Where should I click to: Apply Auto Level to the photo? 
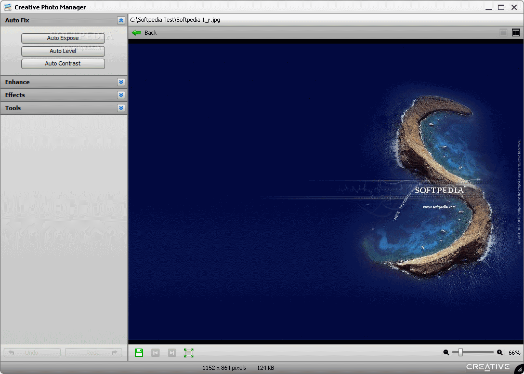click(63, 51)
